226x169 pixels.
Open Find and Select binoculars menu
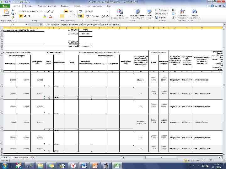[194, 14]
